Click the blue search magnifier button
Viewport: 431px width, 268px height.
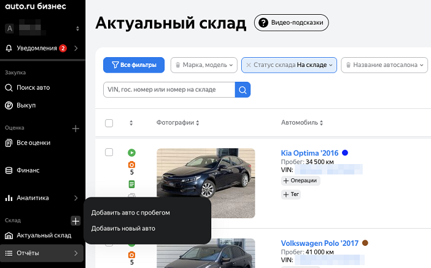pos(243,90)
